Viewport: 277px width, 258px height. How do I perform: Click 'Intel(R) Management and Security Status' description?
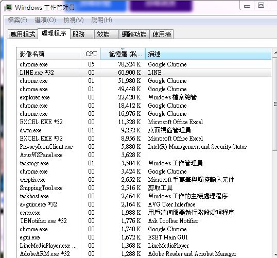tap(197, 147)
